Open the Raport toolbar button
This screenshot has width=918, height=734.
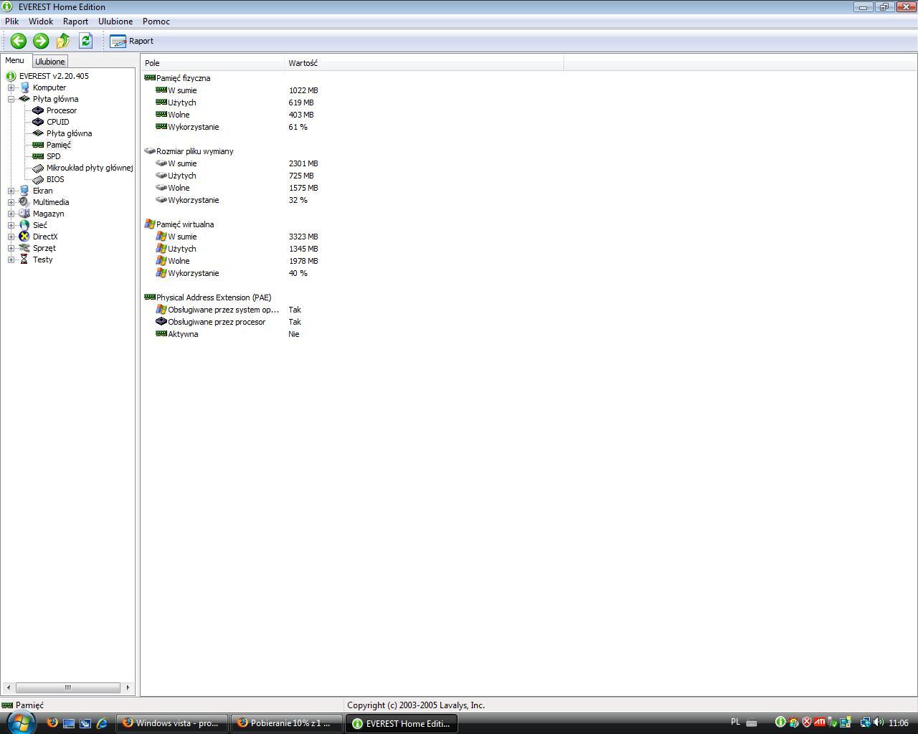pyautogui.click(x=131, y=41)
